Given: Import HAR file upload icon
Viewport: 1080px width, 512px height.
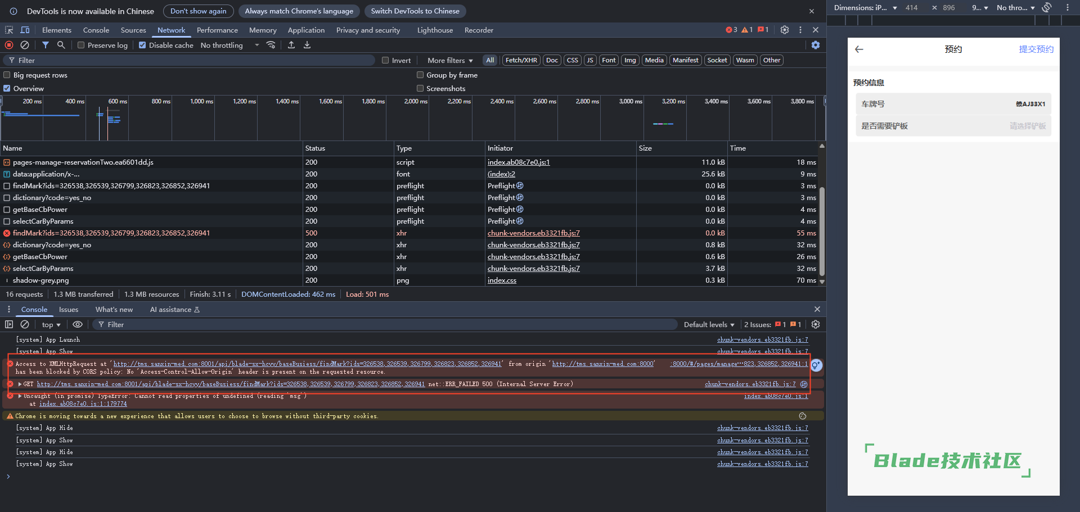Looking at the screenshot, I should (x=291, y=45).
